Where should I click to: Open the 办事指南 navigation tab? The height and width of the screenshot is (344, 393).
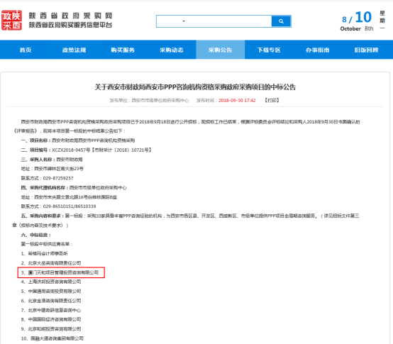tap(318, 50)
